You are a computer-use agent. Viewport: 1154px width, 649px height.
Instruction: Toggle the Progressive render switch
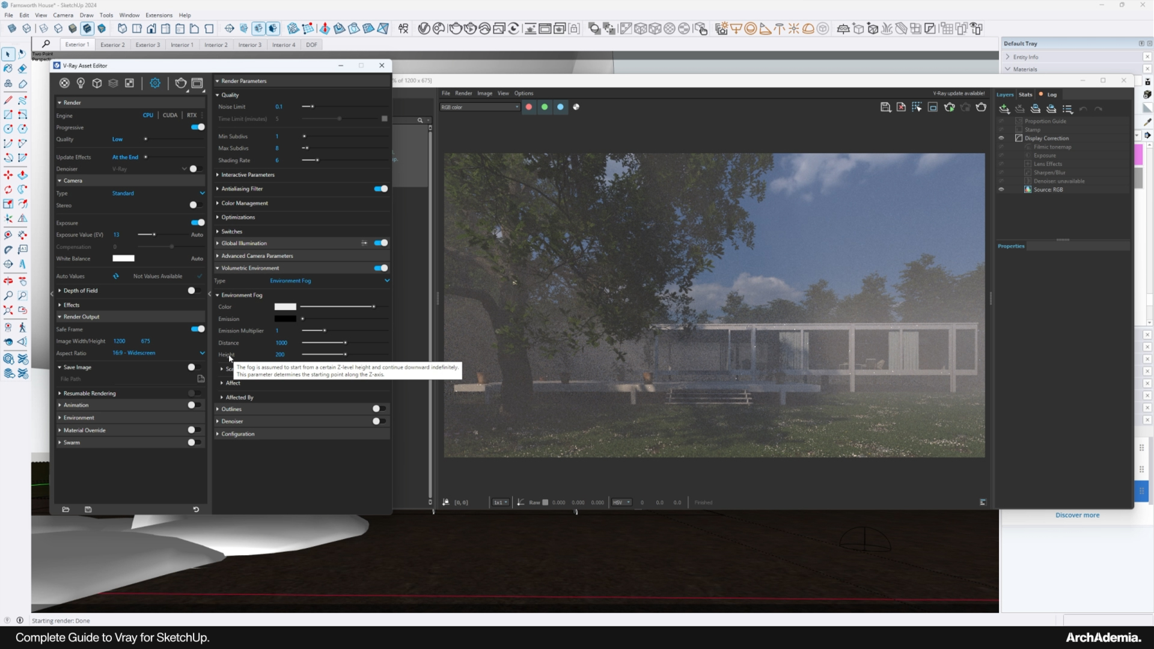coord(197,127)
